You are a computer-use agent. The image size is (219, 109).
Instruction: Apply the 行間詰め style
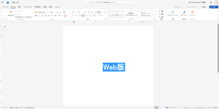131,14
